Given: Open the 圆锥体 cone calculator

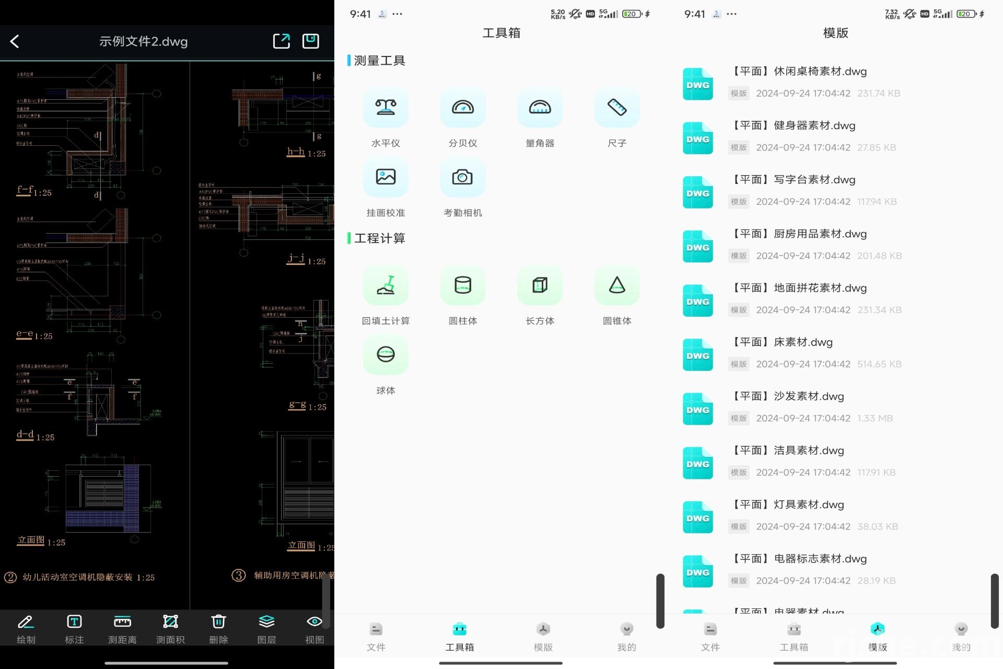Looking at the screenshot, I should pos(617,295).
